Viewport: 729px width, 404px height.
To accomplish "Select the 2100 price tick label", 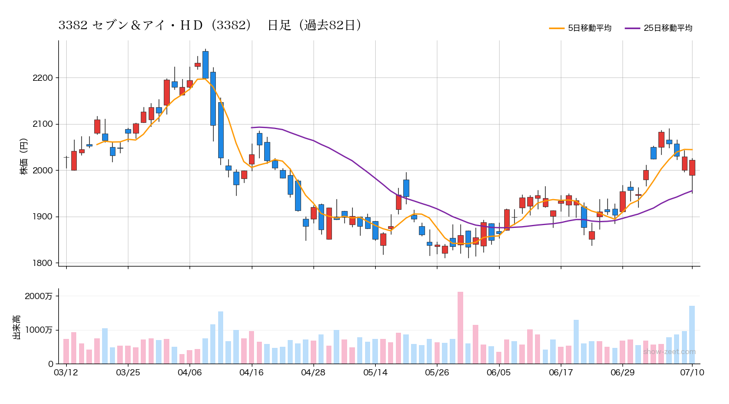I will pyautogui.click(x=43, y=124).
